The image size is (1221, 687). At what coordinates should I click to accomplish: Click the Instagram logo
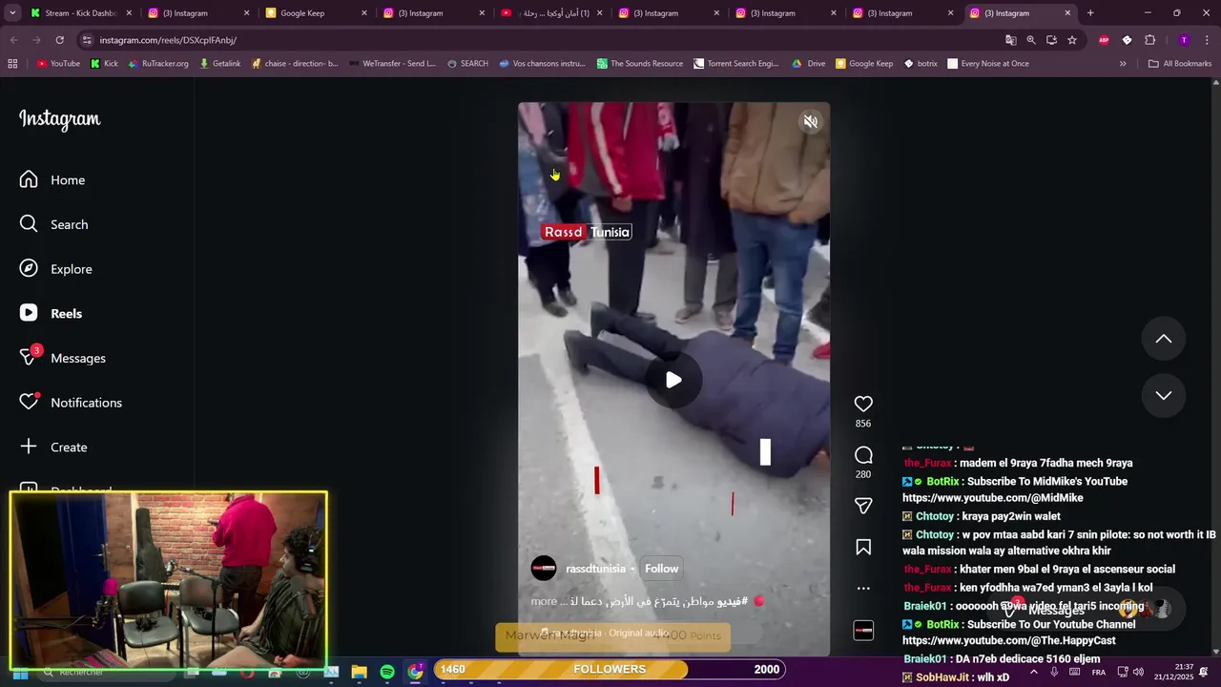59,119
